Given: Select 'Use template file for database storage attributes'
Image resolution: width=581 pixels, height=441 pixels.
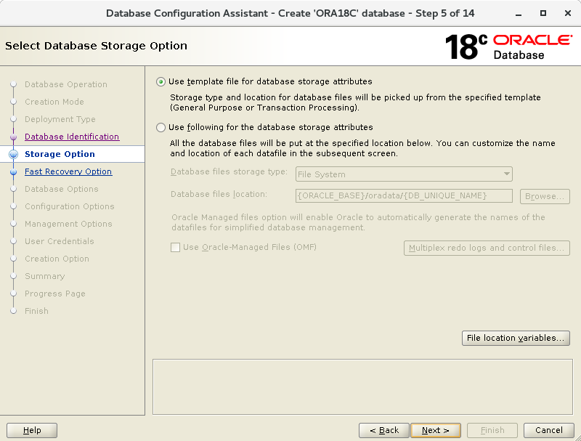Looking at the screenshot, I should pyautogui.click(x=161, y=81).
